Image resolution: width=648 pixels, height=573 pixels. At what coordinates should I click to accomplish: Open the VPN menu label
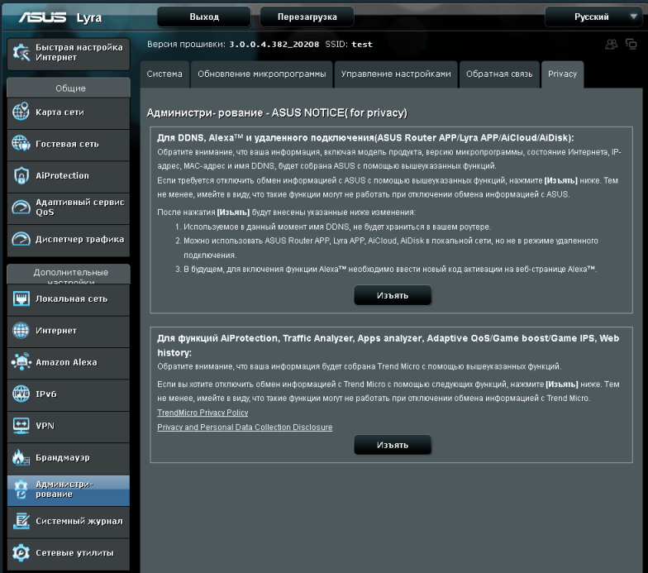point(45,426)
